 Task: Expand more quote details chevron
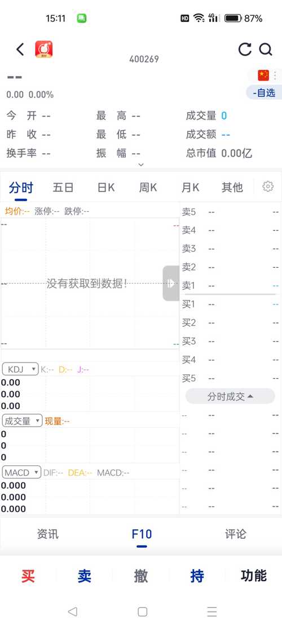(x=141, y=165)
